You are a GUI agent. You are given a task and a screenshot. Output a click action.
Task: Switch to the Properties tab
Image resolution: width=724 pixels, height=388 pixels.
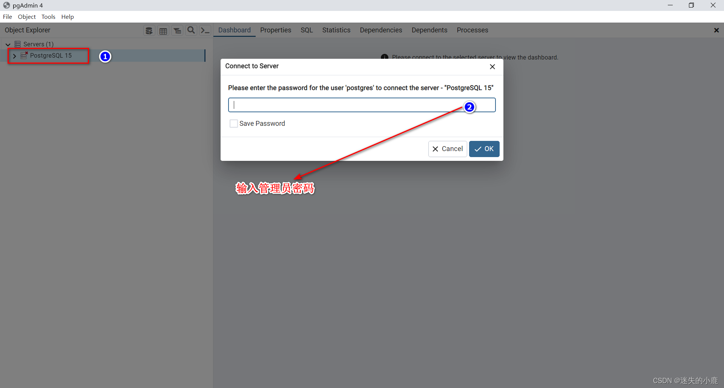[276, 30]
